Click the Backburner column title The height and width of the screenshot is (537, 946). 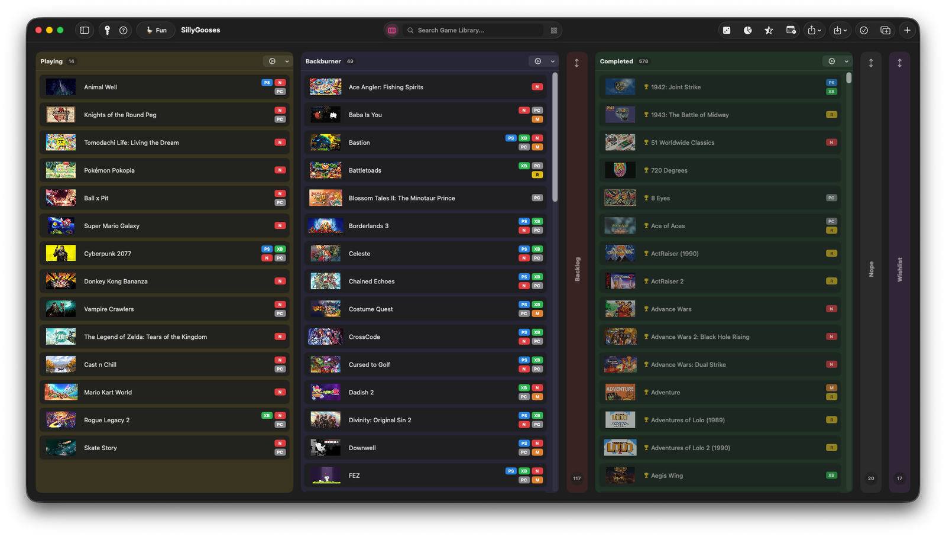[323, 62]
